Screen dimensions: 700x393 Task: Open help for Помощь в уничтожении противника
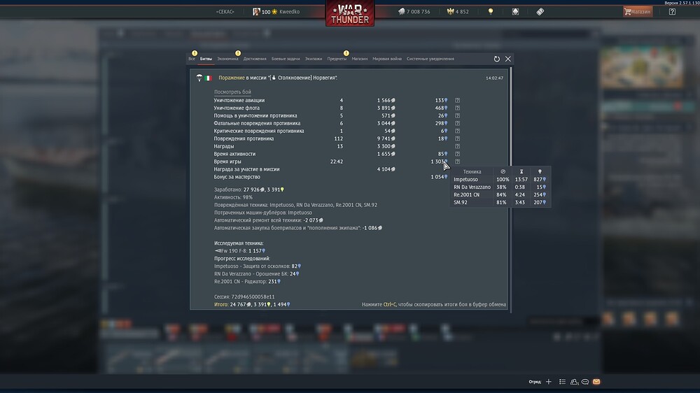tap(457, 115)
